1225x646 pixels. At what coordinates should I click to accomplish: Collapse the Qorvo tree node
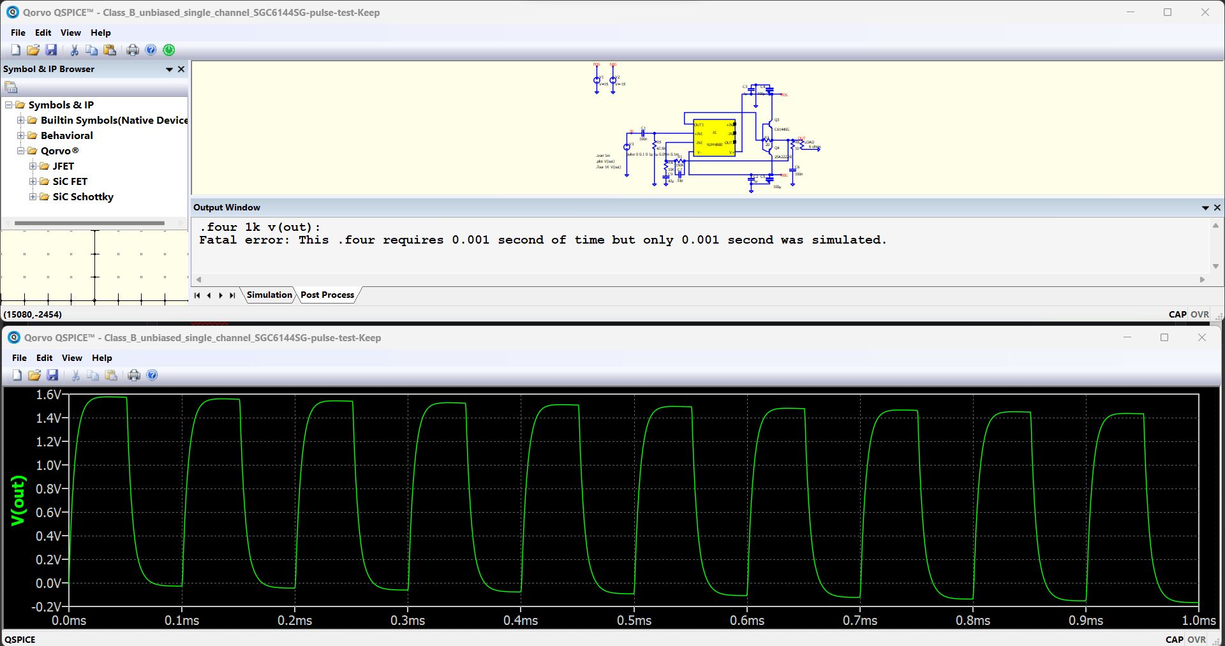pos(21,150)
